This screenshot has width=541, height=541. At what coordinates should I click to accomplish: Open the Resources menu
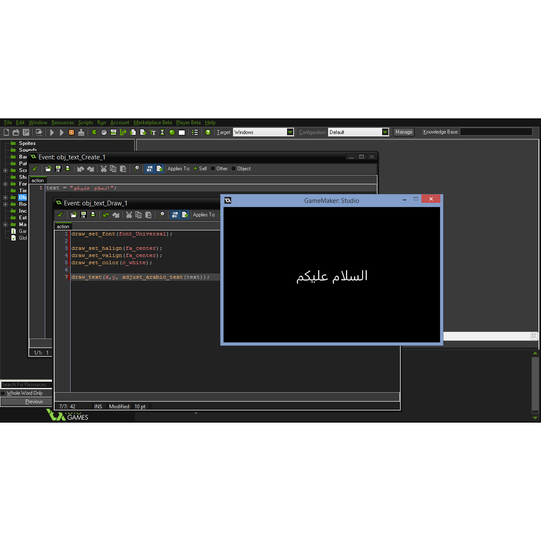[63, 123]
